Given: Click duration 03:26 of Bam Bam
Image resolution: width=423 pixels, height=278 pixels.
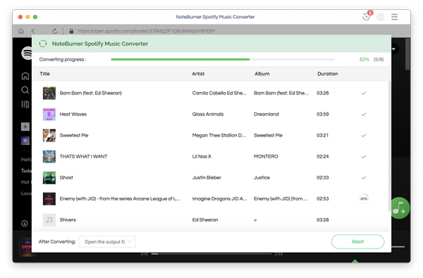Looking at the screenshot, I should [323, 93].
